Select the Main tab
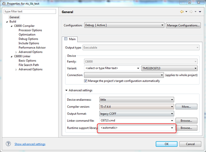Screen dimensions: 206x152 70,39
